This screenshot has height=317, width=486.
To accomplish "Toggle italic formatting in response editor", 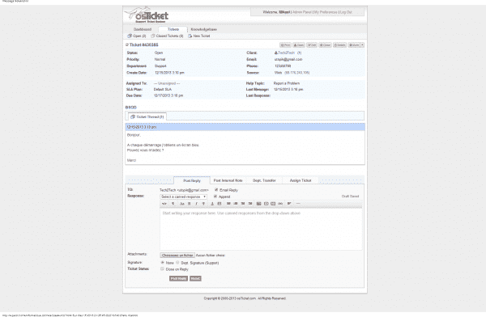I will pyautogui.click(x=197, y=204).
